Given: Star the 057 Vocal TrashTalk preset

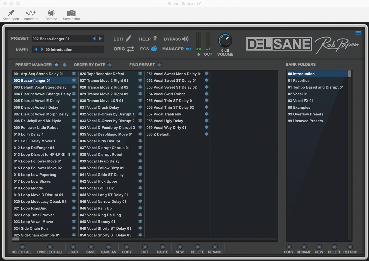Looking at the screenshot, I should coord(207,114).
